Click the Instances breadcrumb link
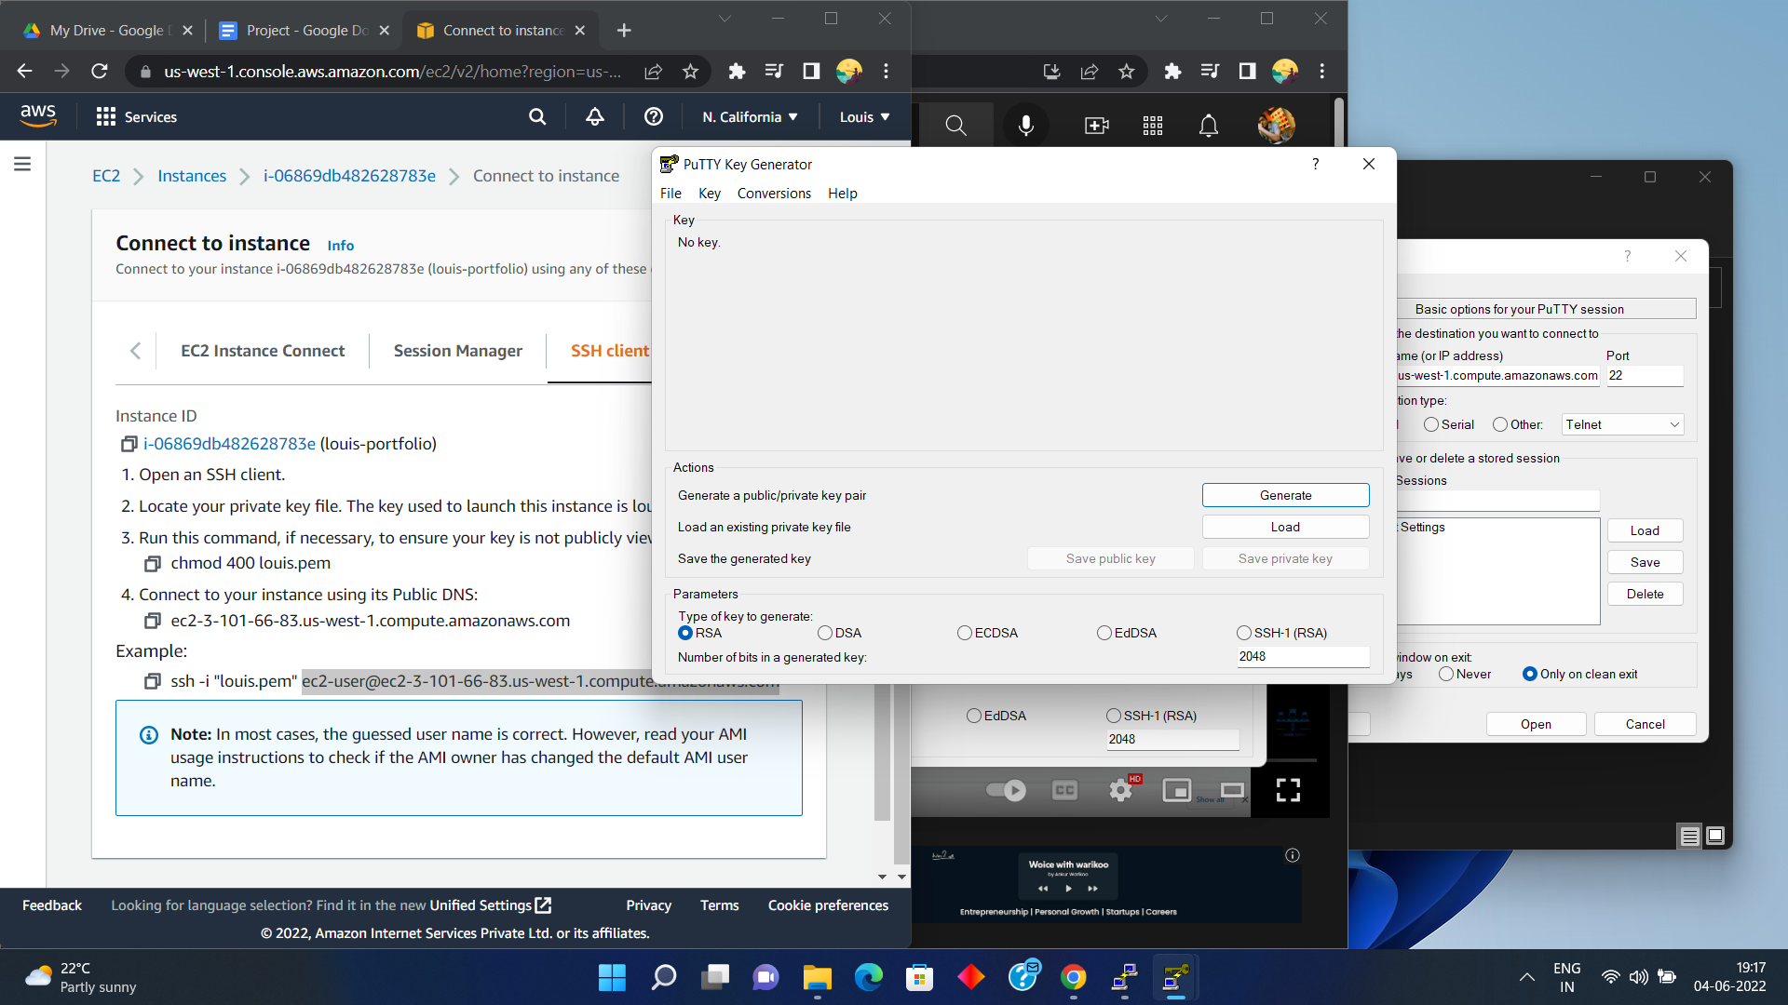 coord(192,176)
